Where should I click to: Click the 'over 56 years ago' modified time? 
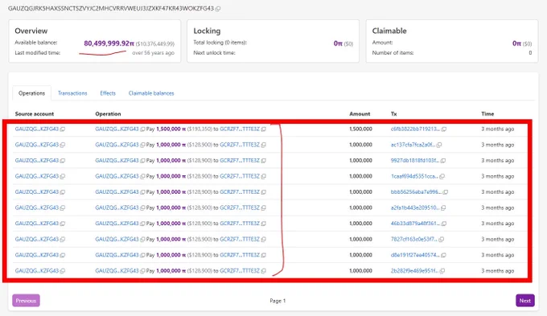point(153,53)
